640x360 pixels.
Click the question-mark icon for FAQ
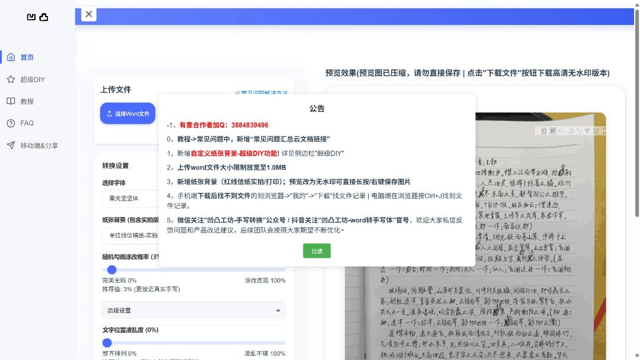[x=11, y=123]
